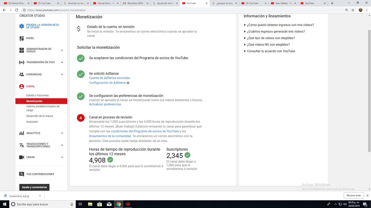The height and width of the screenshot is (208, 371).
Task: Click the Ayuda y comentarios button
Action: point(34,187)
